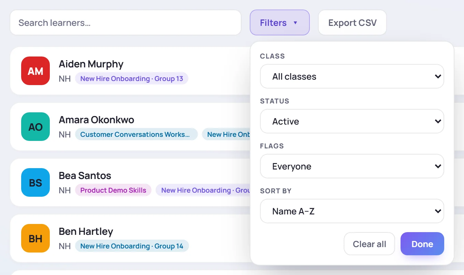Click Bea Santos's New Hire Onboarding tag
The width and height of the screenshot is (464, 275).
coord(203,190)
